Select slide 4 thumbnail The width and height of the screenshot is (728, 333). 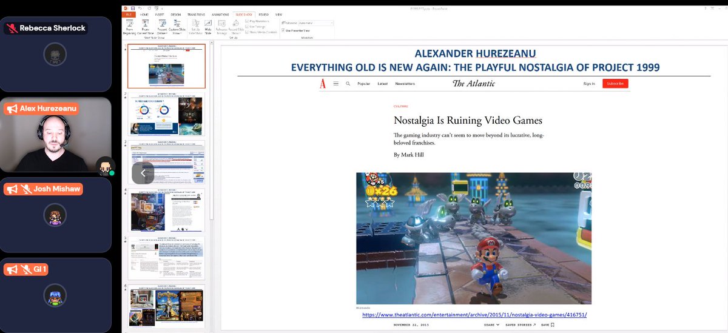coord(166,210)
